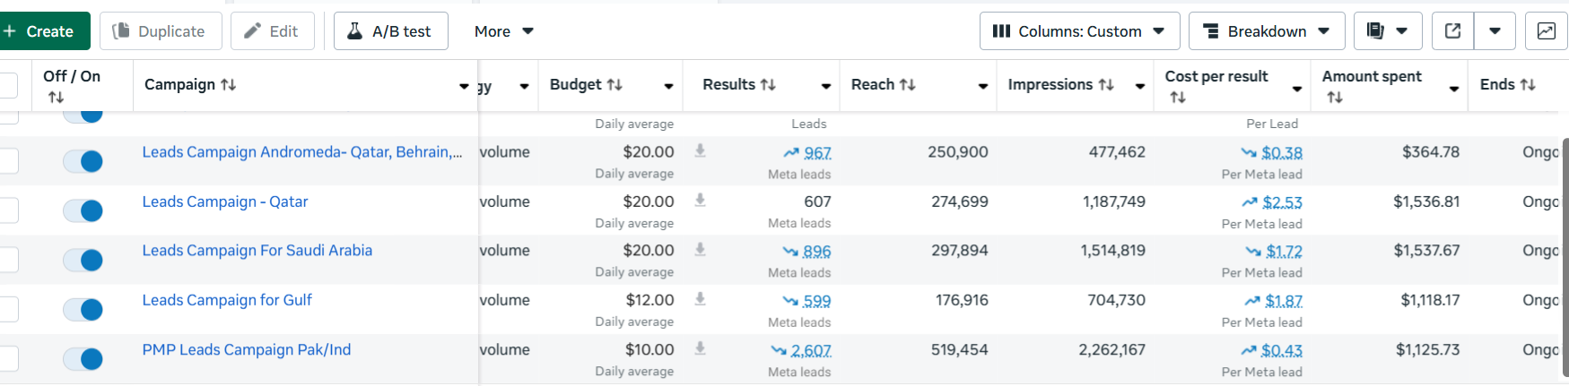This screenshot has height=386, width=1569.
Task: Sort by Impressions column arrows
Action: pyautogui.click(x=1106, y=85)
